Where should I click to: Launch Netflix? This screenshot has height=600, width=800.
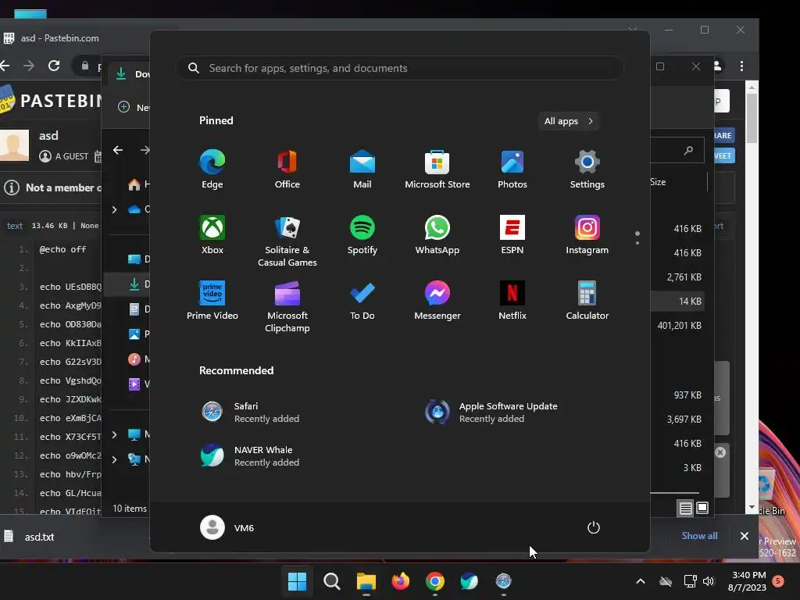(512, 301)
